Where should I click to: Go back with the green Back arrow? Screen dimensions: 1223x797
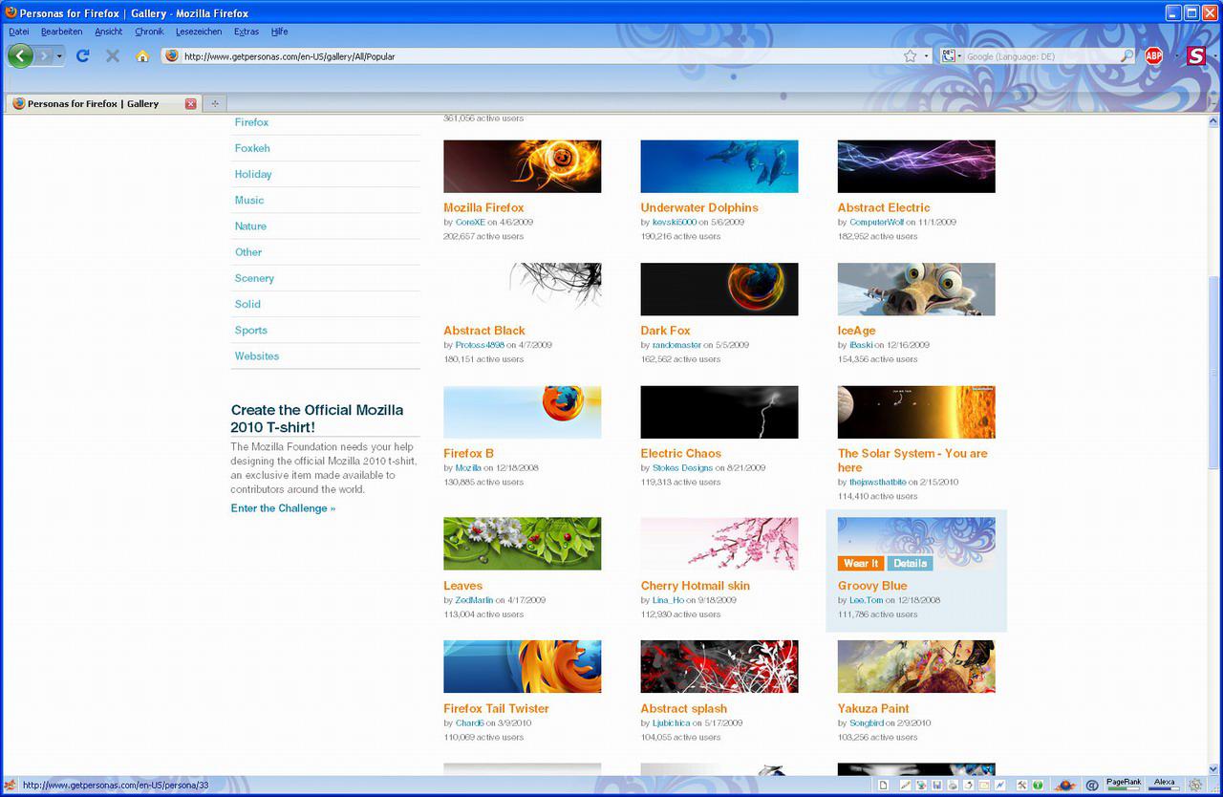click(20, 55)
